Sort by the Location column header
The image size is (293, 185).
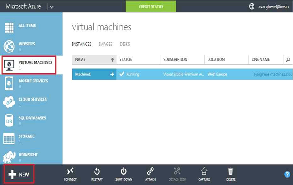(226, 60)
